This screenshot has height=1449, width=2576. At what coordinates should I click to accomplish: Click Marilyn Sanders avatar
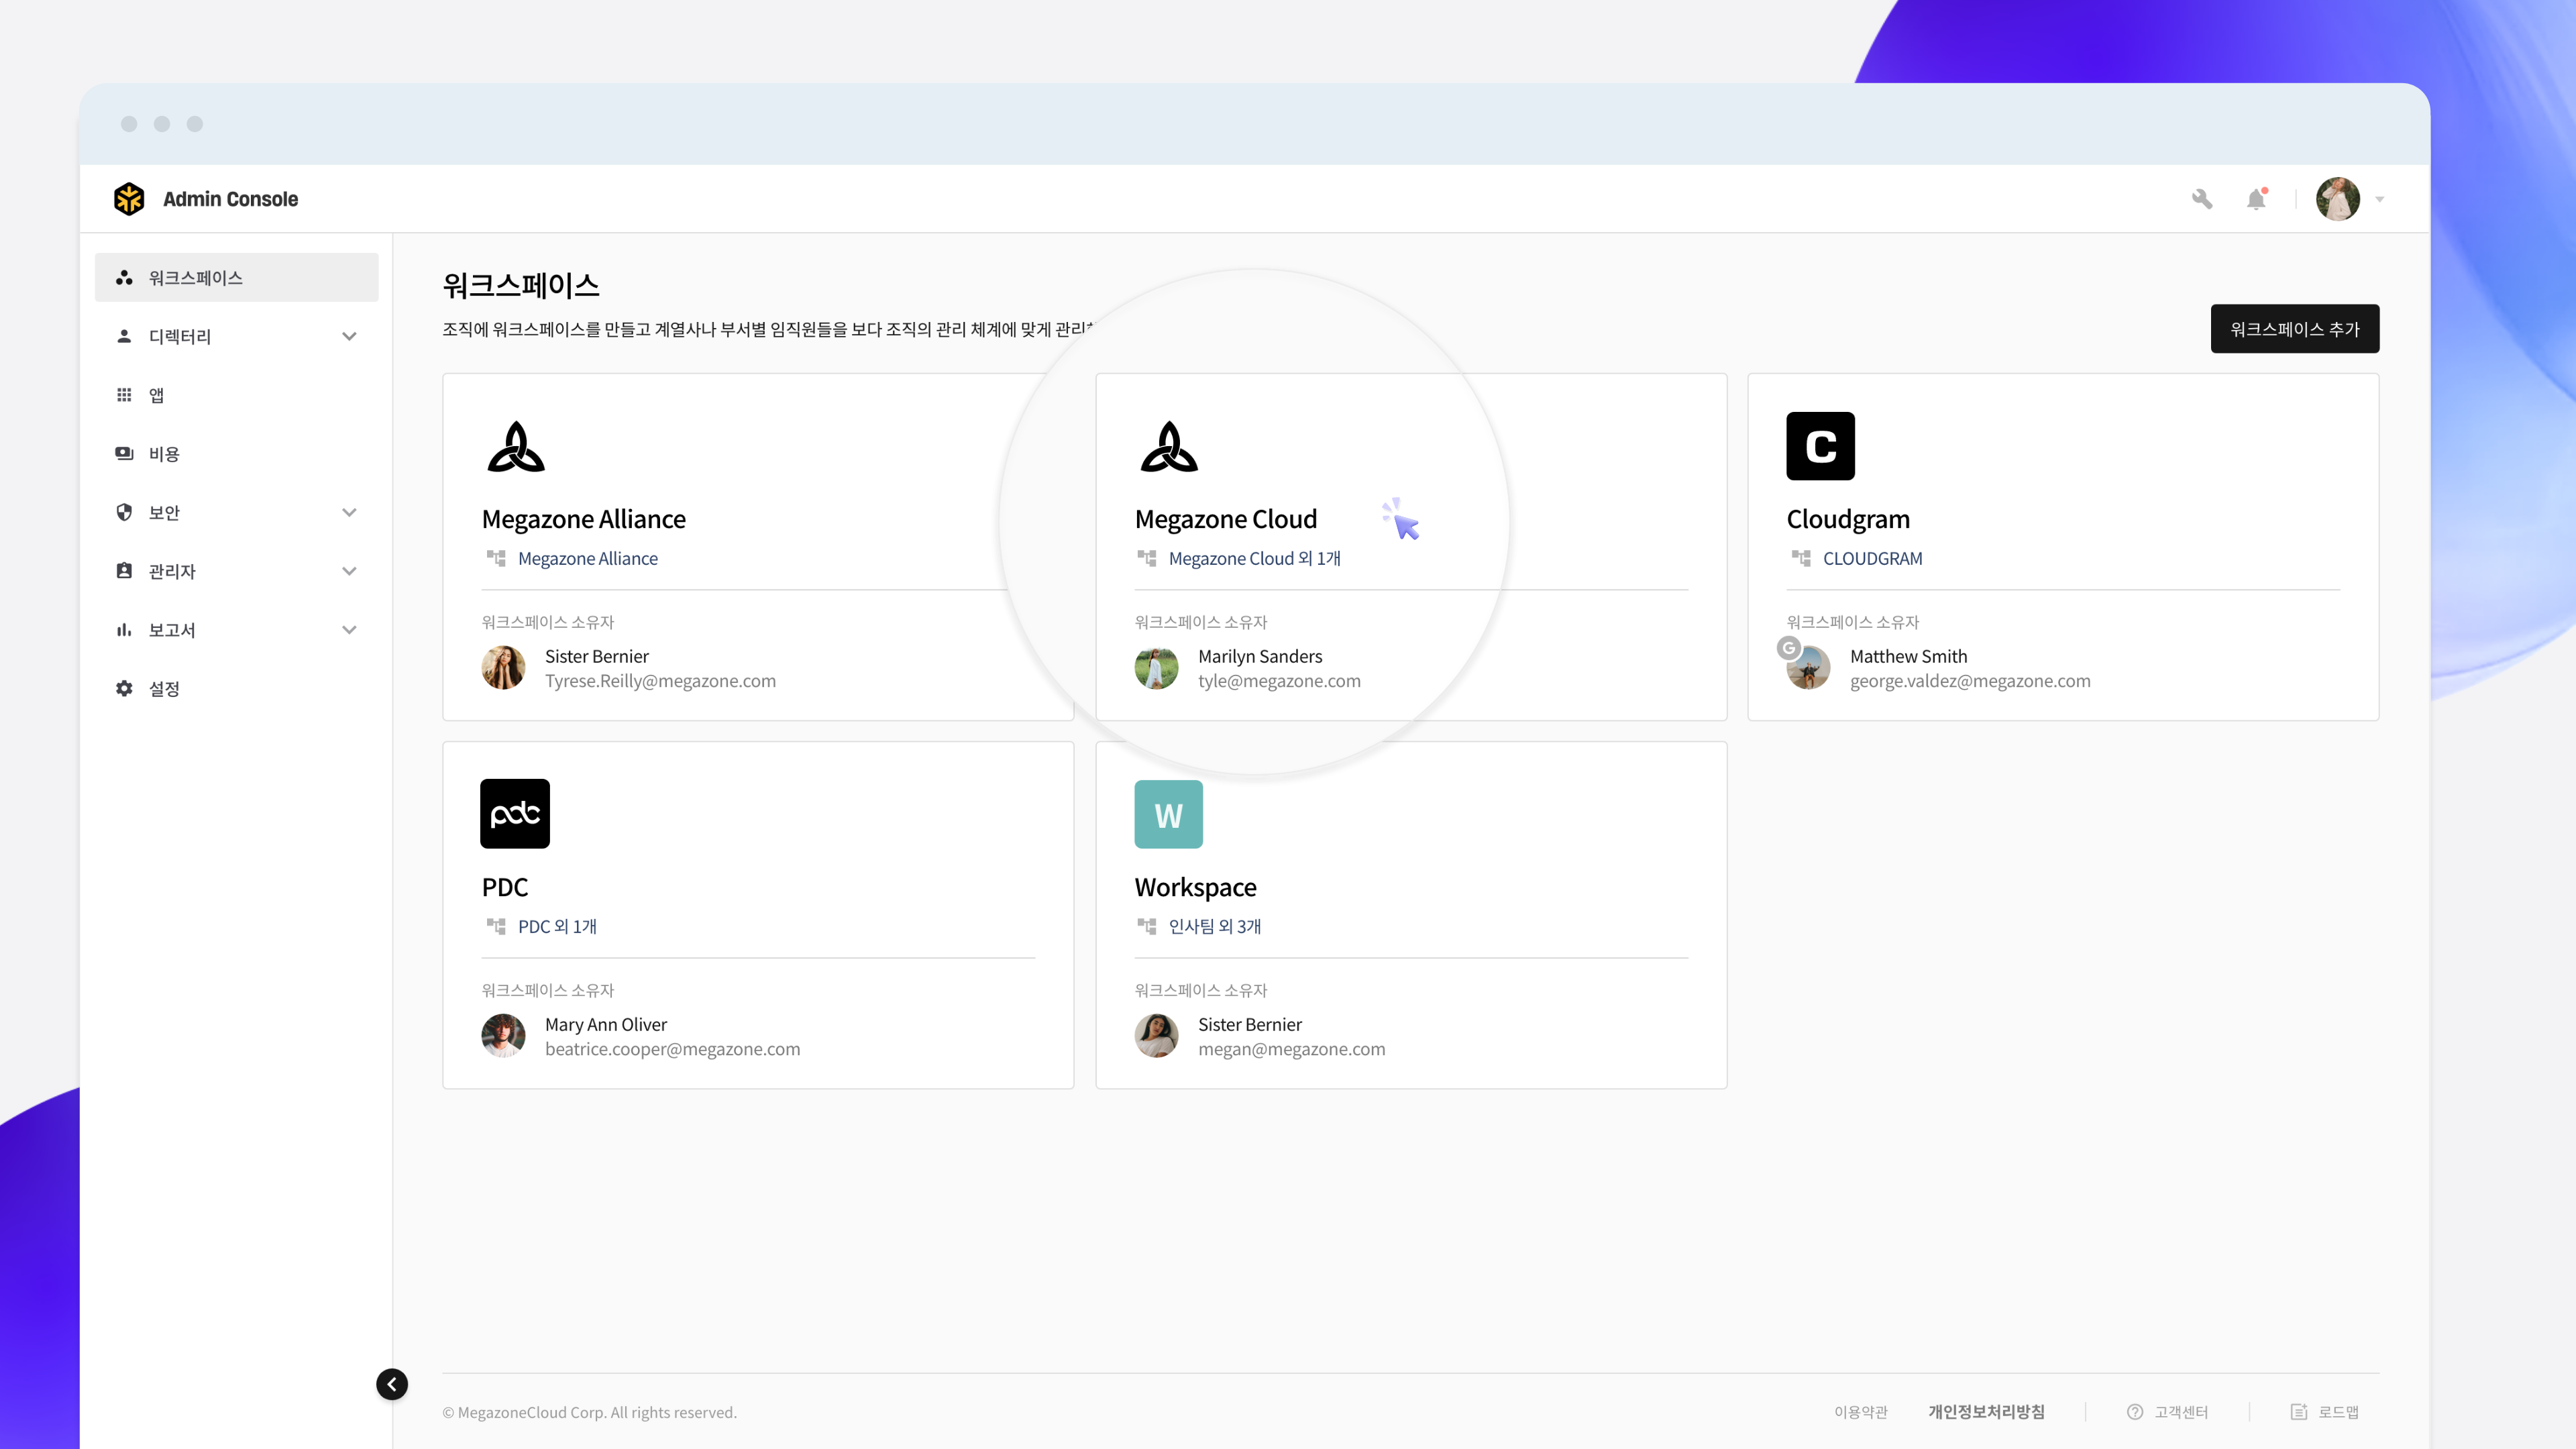click(1156, 668)
